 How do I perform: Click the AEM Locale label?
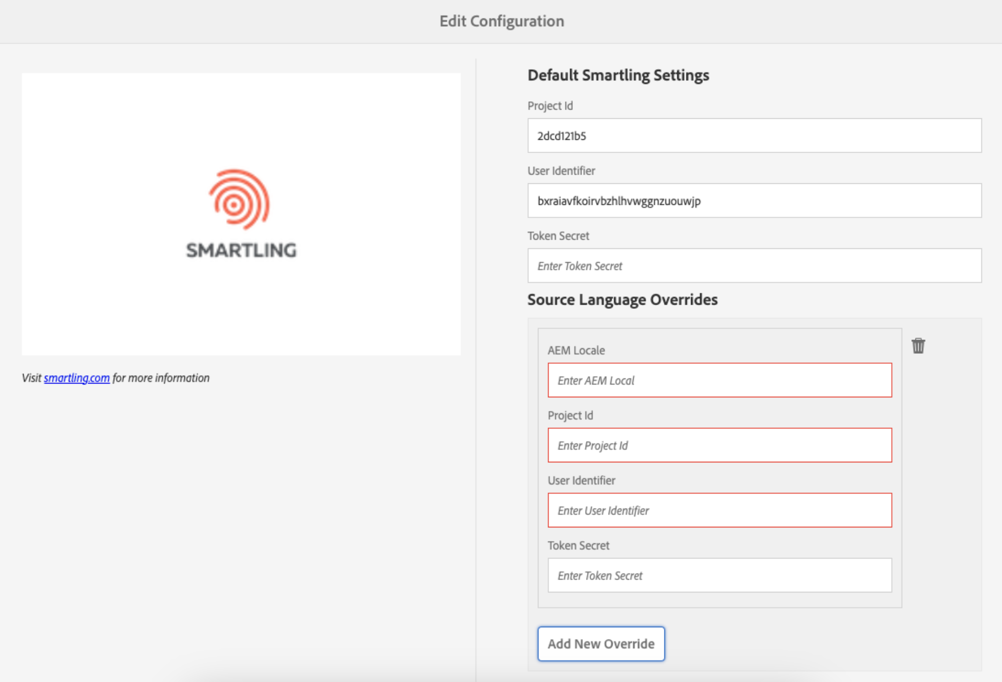576,350
